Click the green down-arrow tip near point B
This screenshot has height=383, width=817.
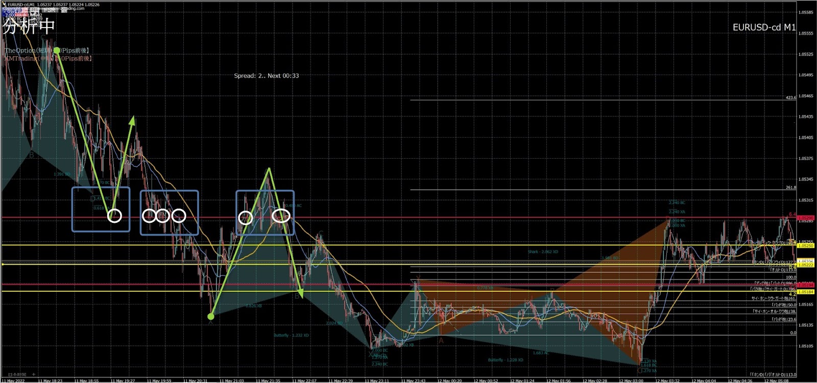(301, 296)
